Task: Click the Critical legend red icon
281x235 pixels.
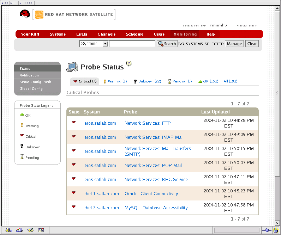Action: pyautogui.click(x=22, y=135)
